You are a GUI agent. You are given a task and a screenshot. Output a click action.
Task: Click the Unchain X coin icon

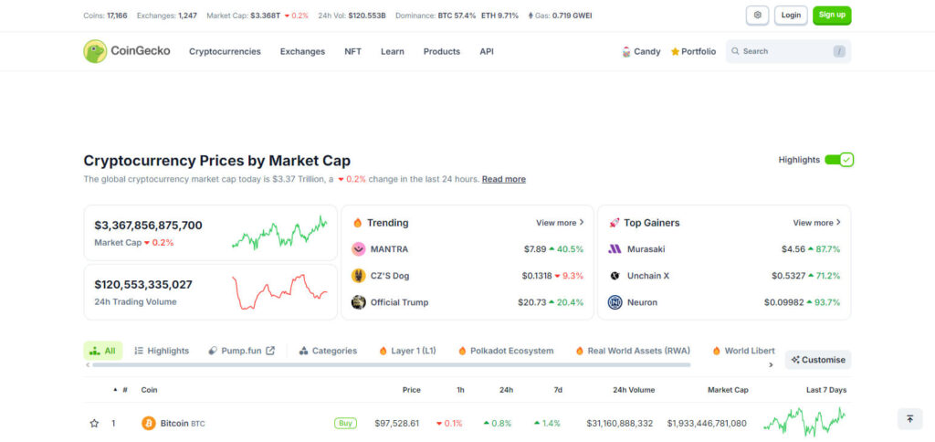pos(615,276)
